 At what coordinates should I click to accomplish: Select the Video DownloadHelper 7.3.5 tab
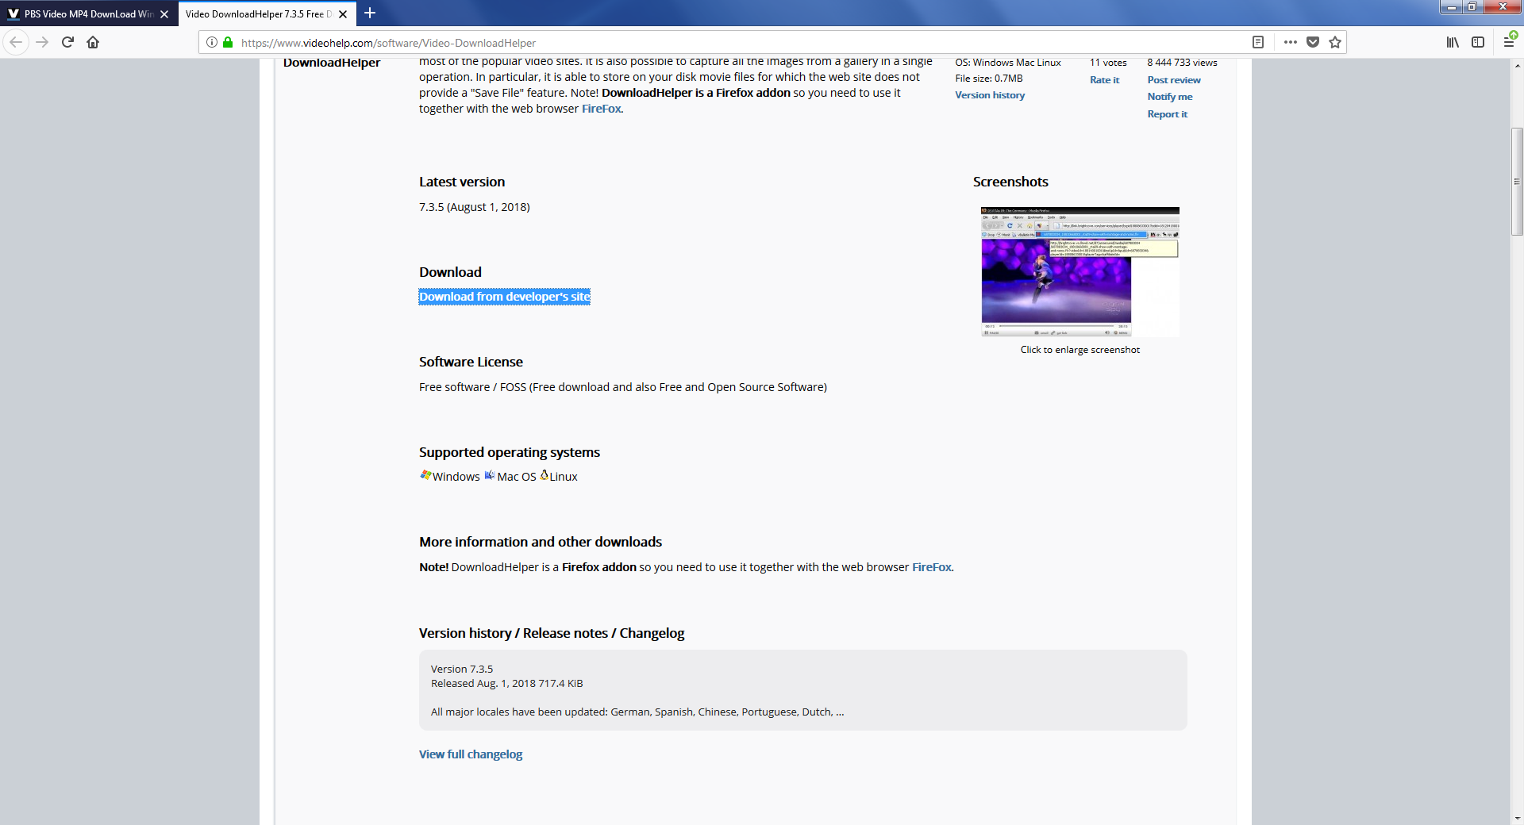click(x=258, y=14)
